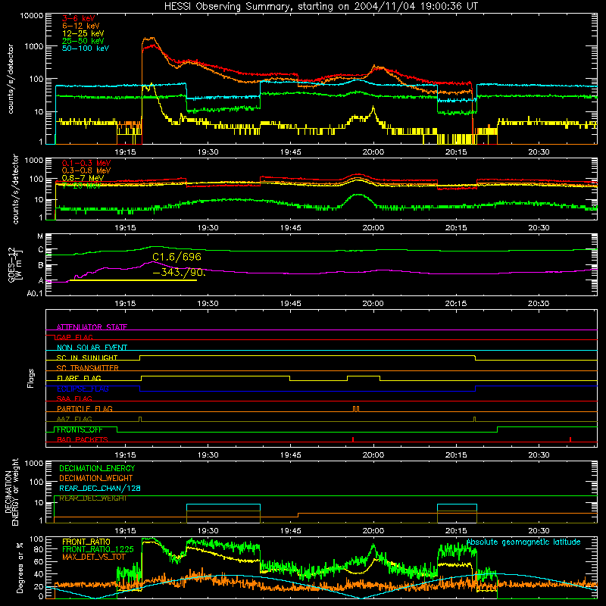
Task: Click the BAD_PACKETS label
Action: 83,439
